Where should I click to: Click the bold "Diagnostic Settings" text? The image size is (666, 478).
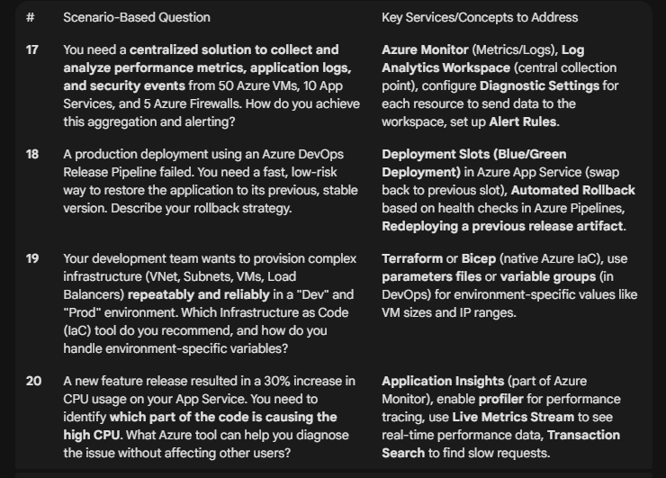tap(539, 86)
